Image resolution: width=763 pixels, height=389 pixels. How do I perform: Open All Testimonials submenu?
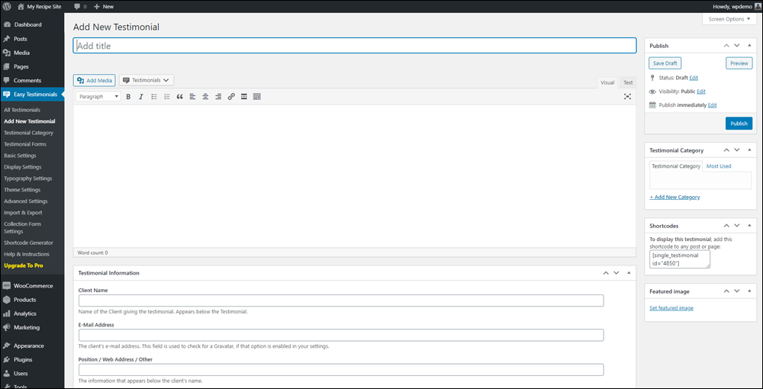[x=22, y=110]
